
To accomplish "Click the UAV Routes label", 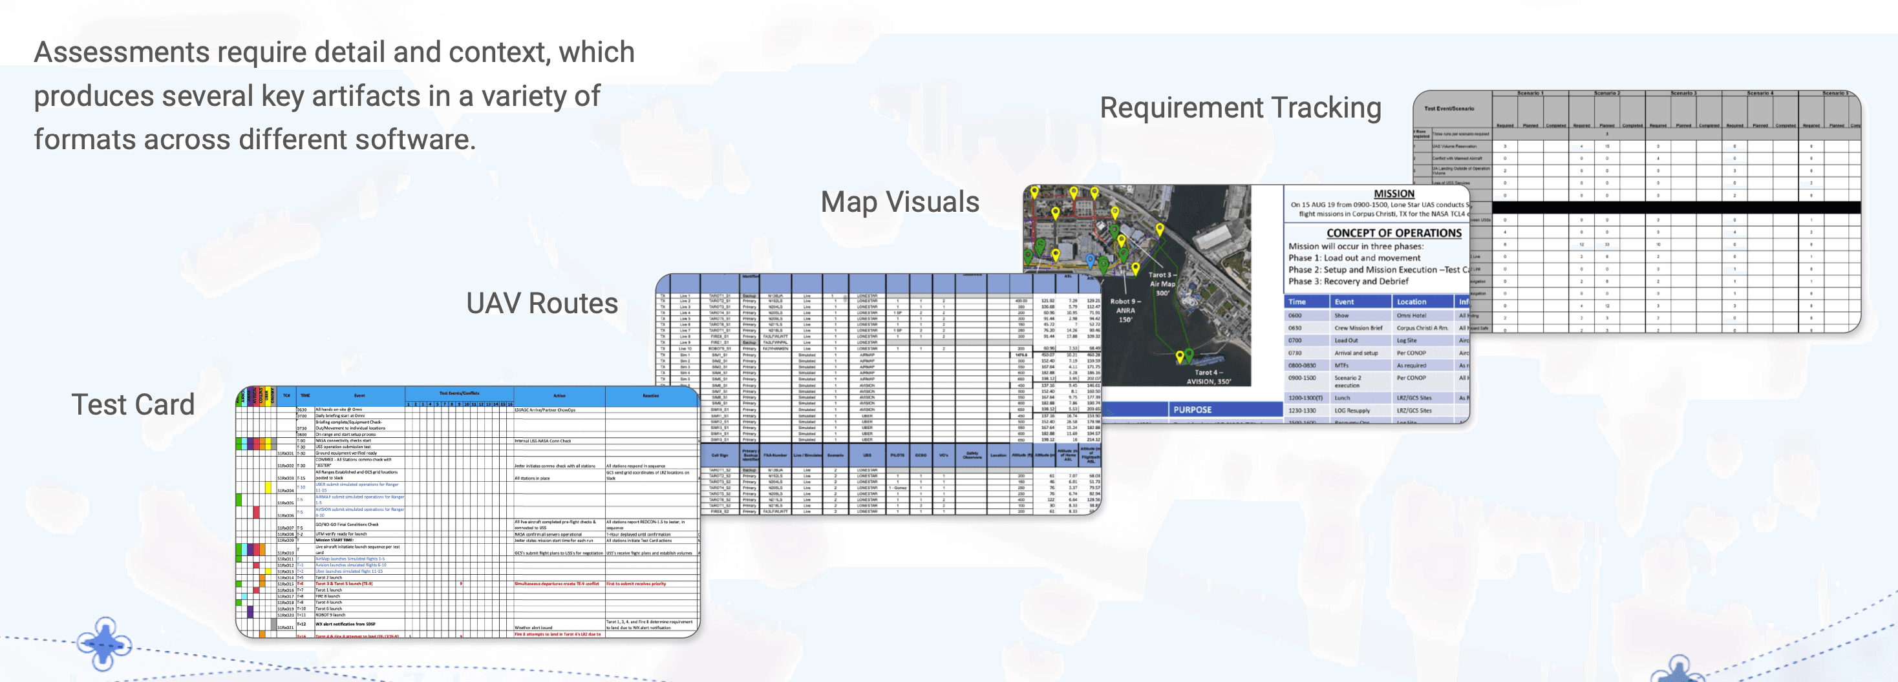I will (x=542, y=303).
